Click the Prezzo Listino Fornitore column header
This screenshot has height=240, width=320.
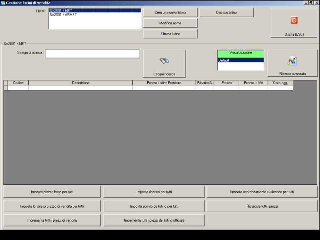click(x=164, y=83)
